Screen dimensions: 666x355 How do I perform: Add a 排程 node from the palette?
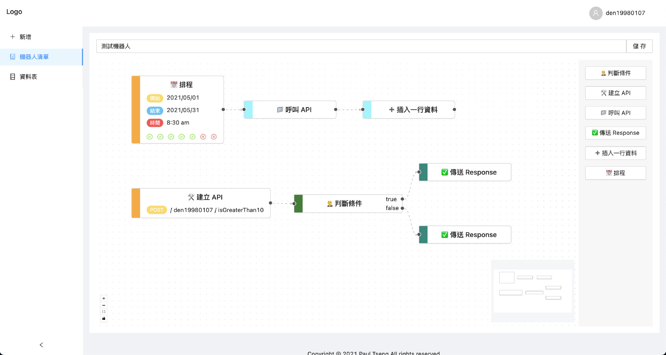click(x=615, y=173)
